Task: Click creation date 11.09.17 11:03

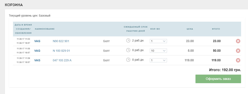Action: click(23, 39)
